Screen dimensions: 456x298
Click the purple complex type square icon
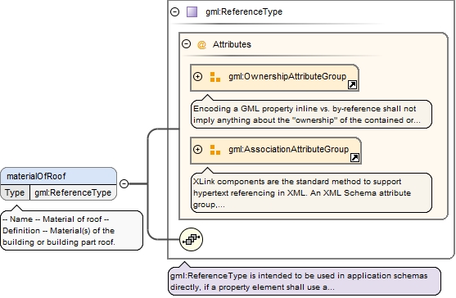[x=192, y=12]
